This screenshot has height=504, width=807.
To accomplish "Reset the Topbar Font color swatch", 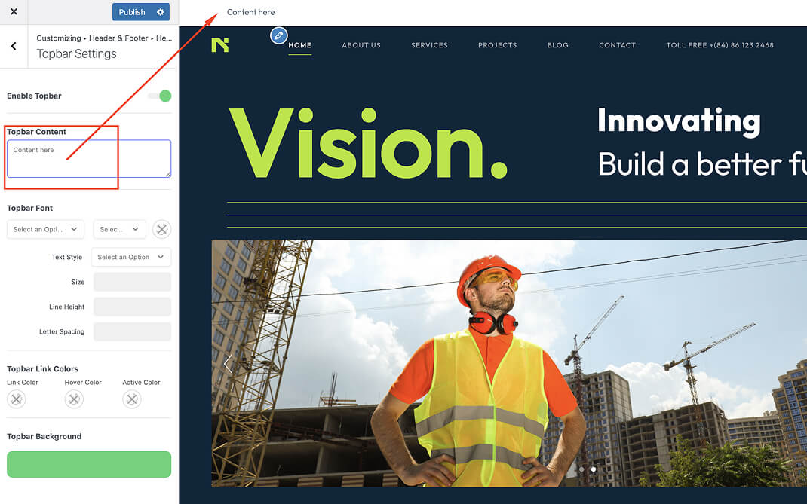I will (161, 229).
